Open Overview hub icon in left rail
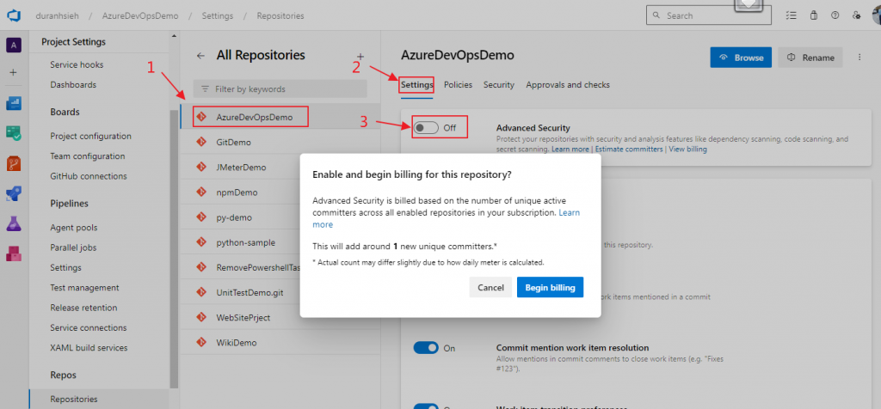The image size is (881, 409). click(14, 103)
